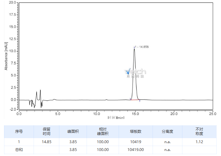The height and width of the screenshot is (156, 221).
Task: Click the Welch watermark logo on chart
Action: pos(135,72)
